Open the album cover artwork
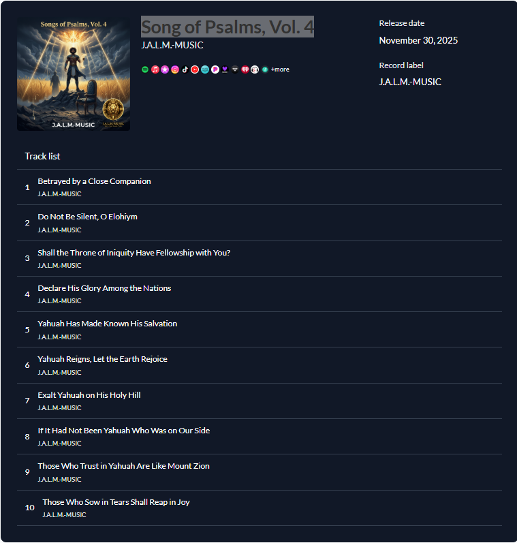The image size is (517, 543). tap(74, 74)
